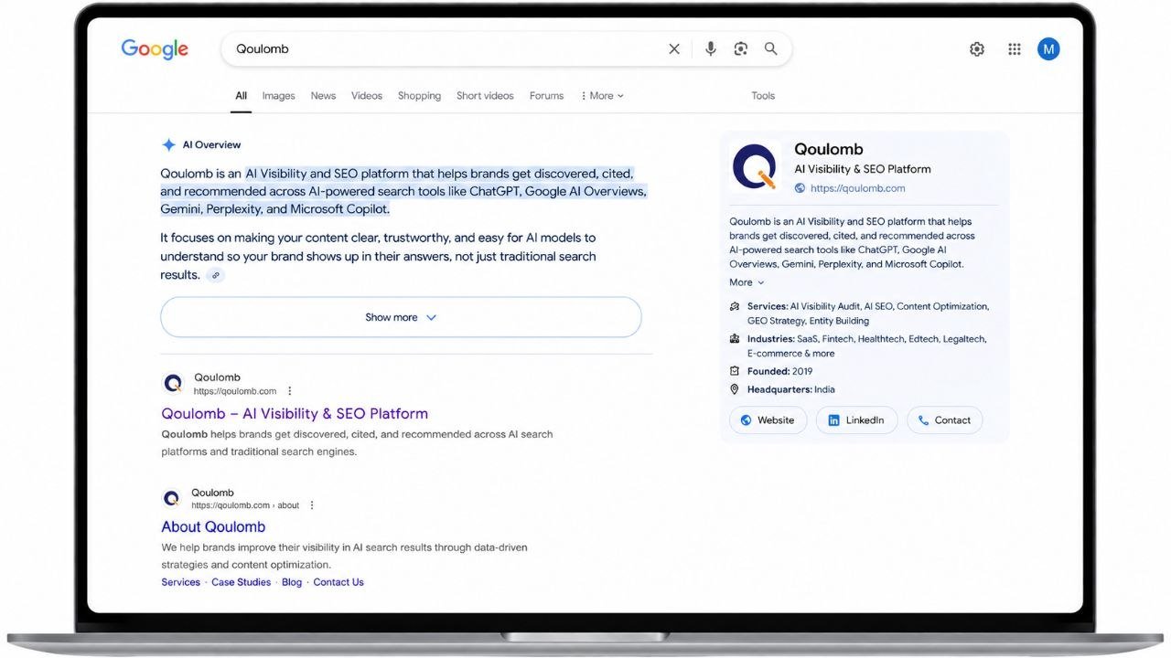Open three-dot menu beside qoulomb.com result
Screen dimensions: 1171x658
coord(290,391)
